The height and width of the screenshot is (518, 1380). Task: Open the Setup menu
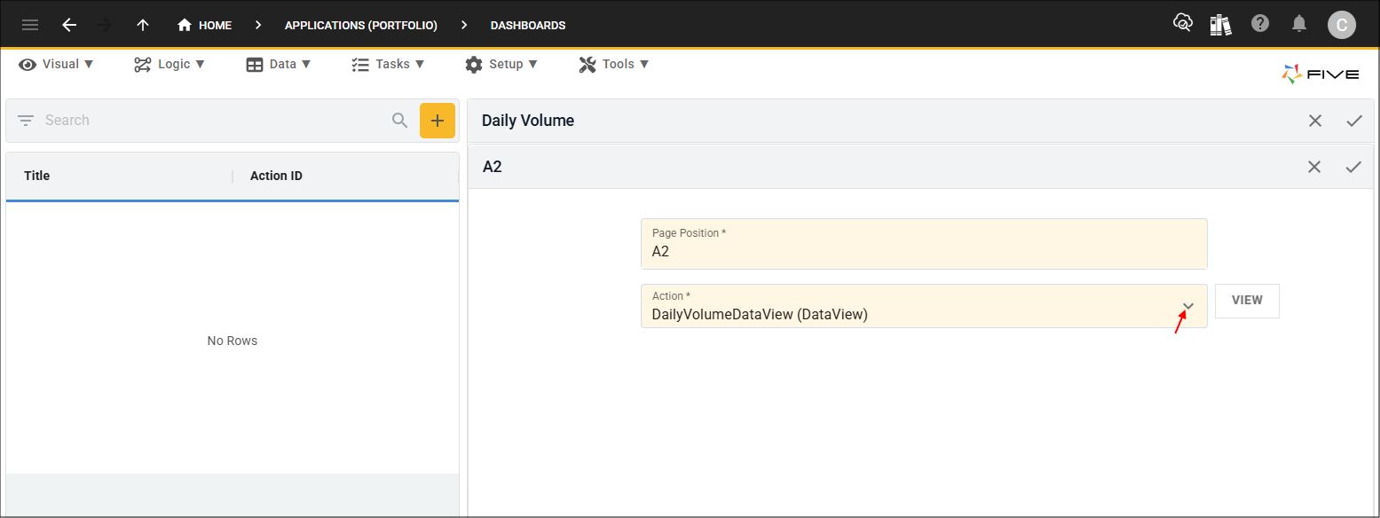pos(501,64)
